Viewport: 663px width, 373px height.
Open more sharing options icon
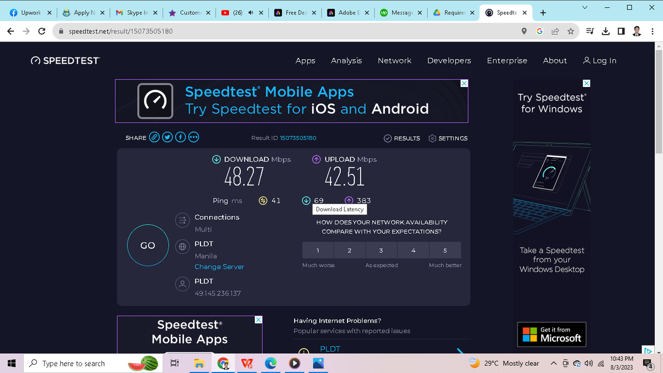point(193,137)
